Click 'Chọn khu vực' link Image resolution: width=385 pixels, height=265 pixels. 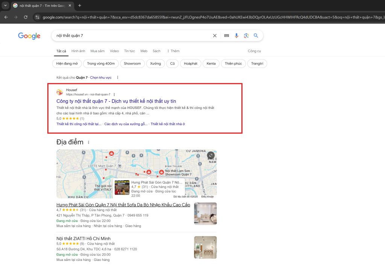coord(101,77)
